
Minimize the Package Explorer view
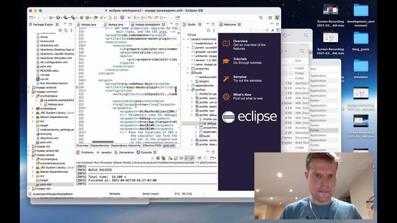65,24
